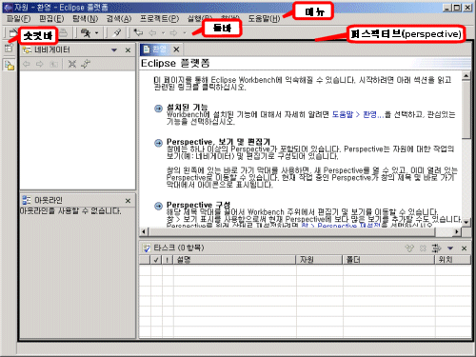Click the Tasks view filter icon
The image size is (476, 357).
(436, 248)
